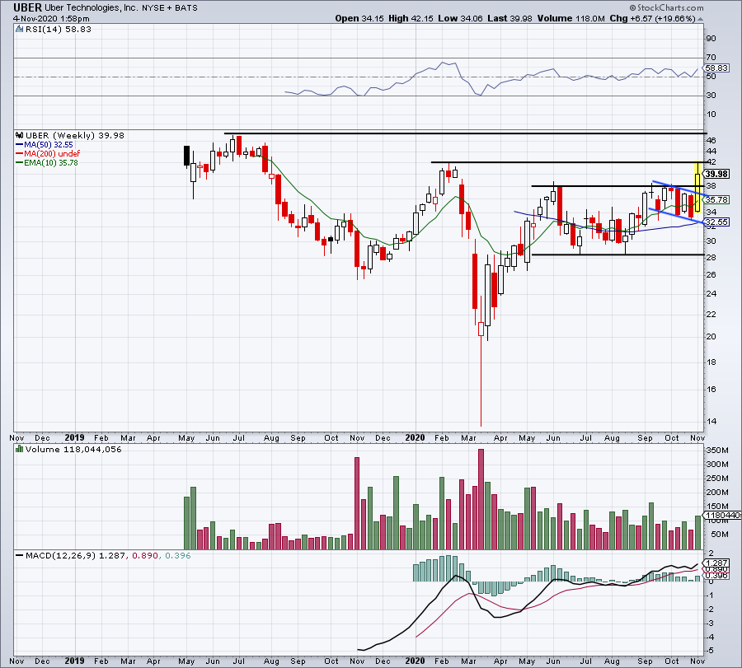Click the green EMA(10) 35.78 legend entry
Viewport: 742px width, 668px height.
coord(47,162)
